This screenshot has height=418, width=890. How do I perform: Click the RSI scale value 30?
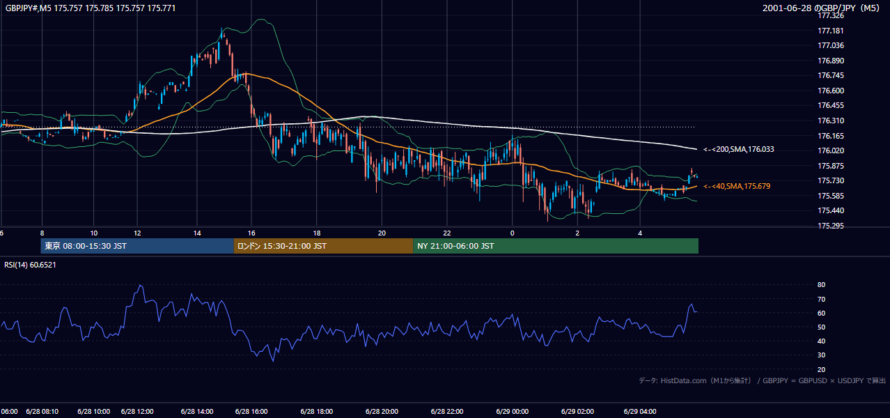point(821,355)
